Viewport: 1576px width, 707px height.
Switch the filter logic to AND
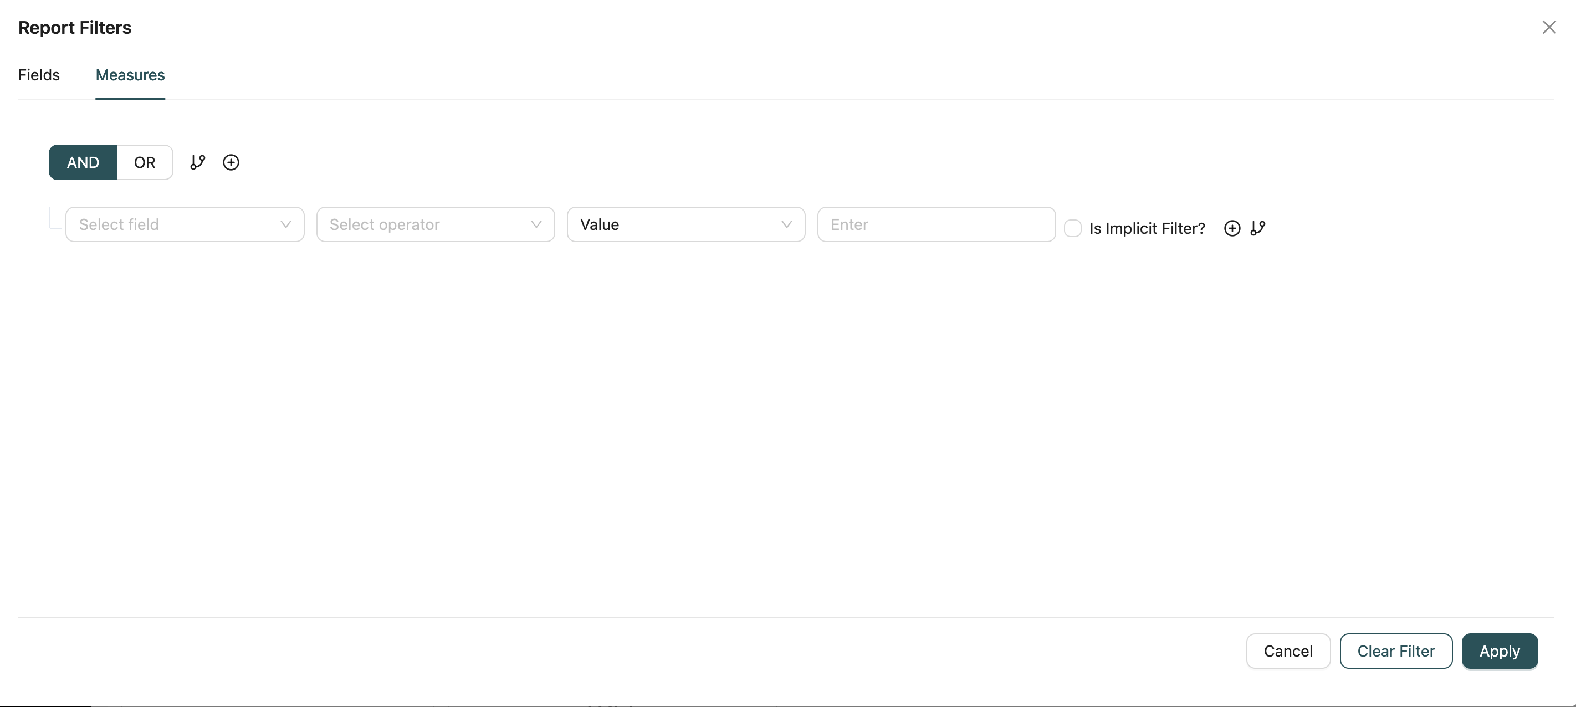tap(83, 162)
